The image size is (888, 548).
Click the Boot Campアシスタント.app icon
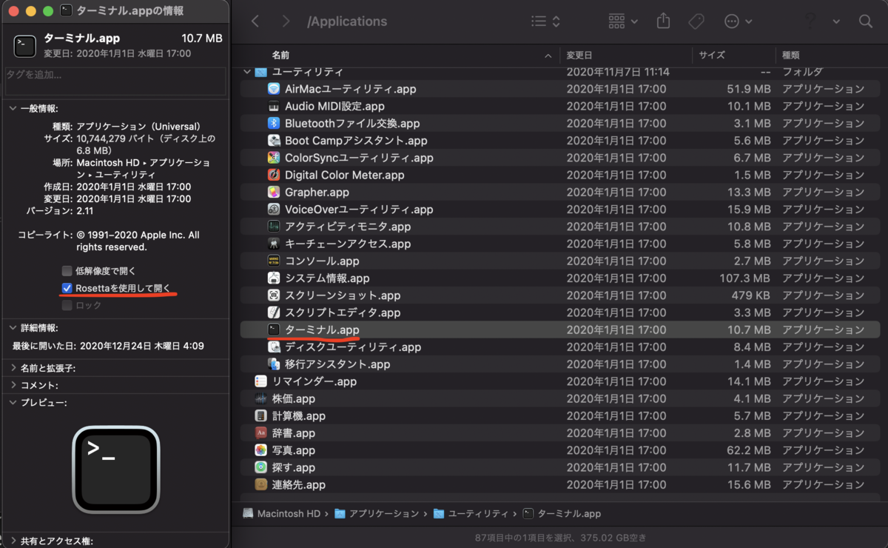[x=274, y=141]
